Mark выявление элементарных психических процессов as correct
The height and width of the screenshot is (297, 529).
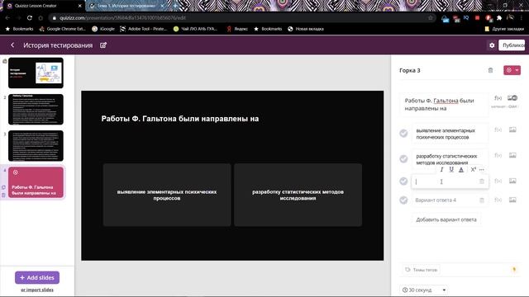click(x=403, y=134)
